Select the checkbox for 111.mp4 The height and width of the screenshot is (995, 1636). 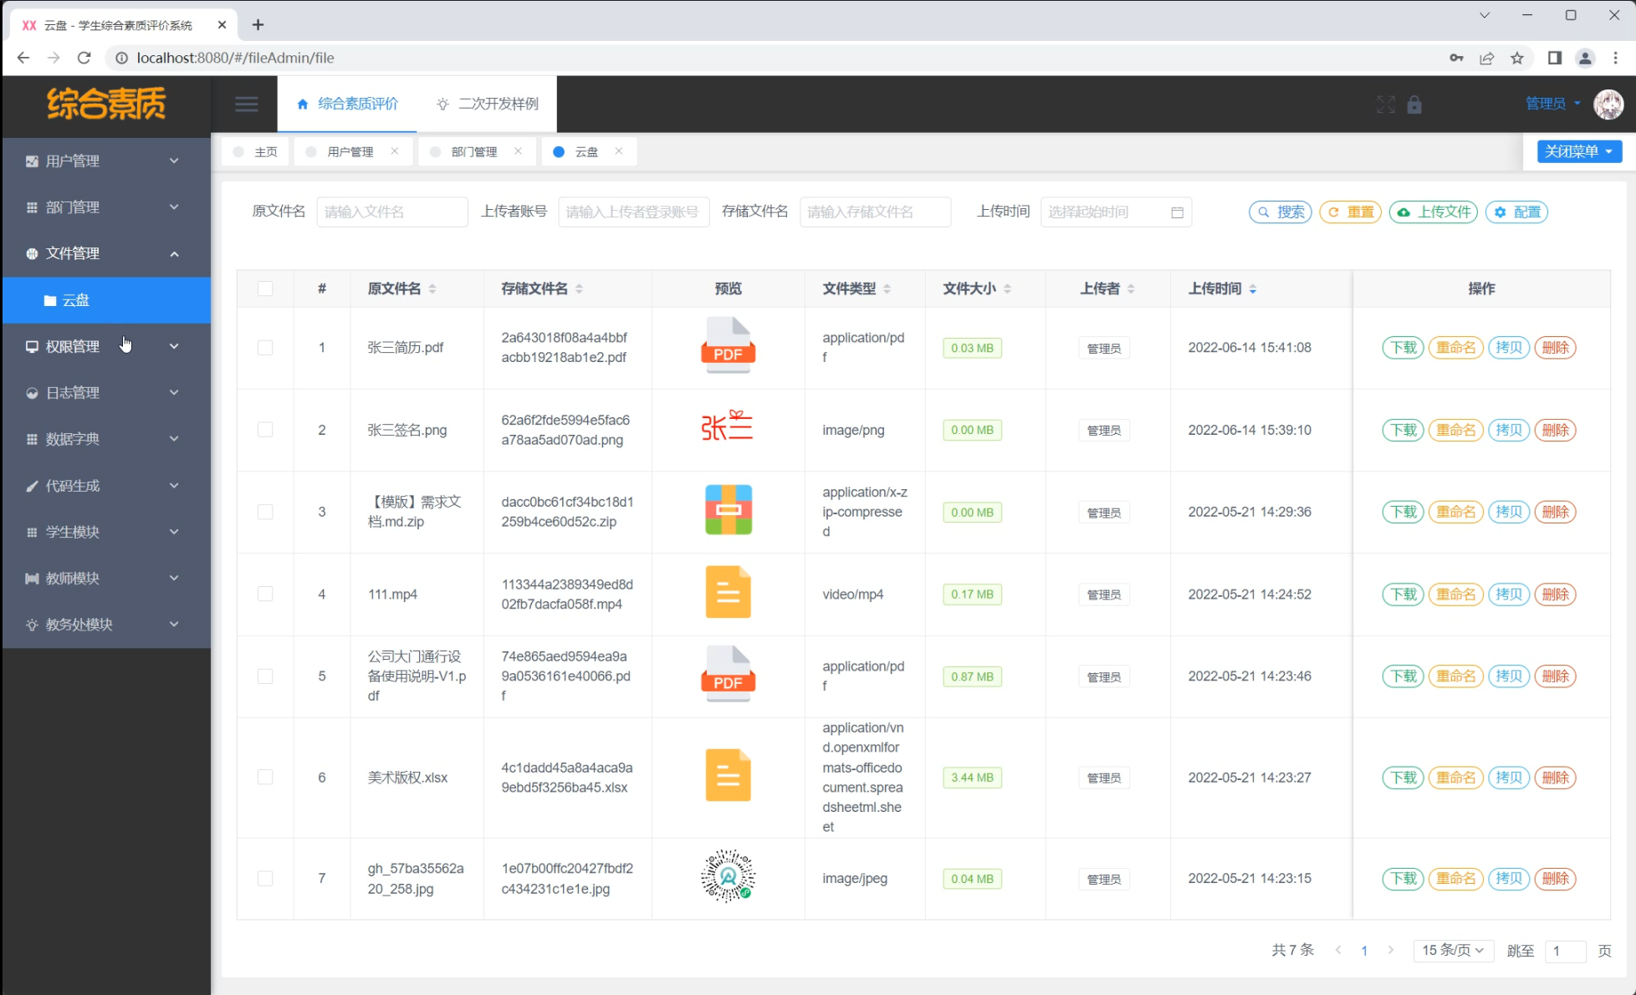[x=265, y=594]
